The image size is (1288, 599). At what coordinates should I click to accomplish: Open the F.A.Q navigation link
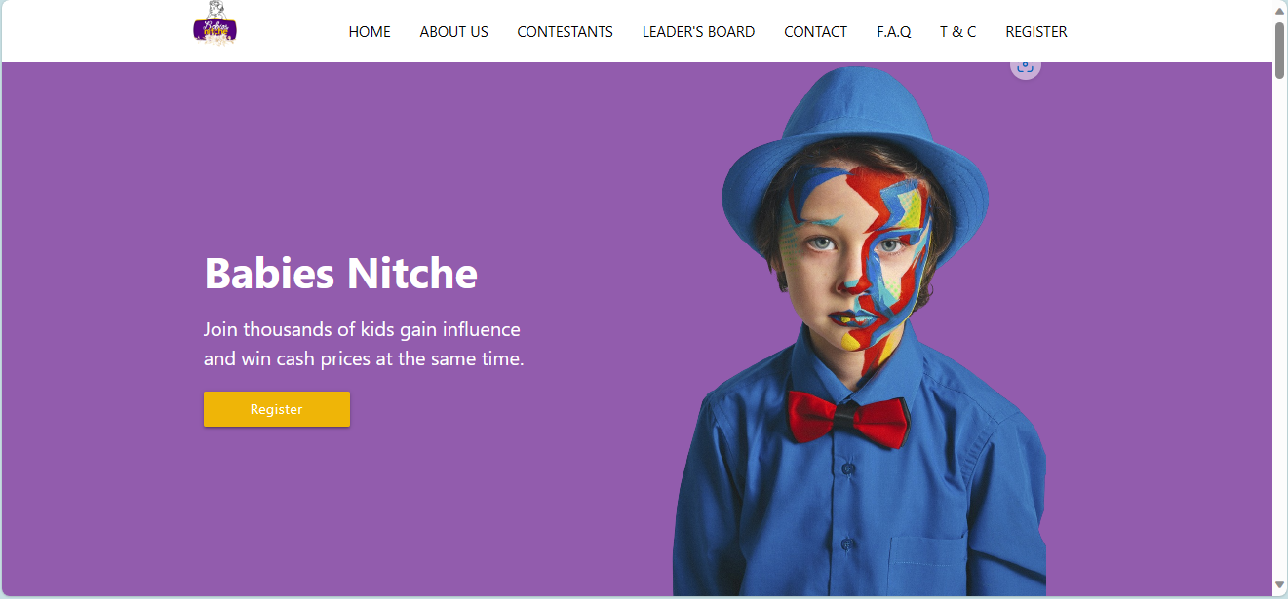893,32
